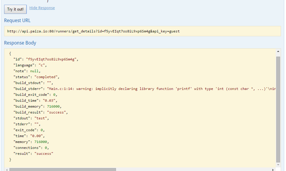
Task: Click the "build_result": "success" line
Action: [41, 112]
